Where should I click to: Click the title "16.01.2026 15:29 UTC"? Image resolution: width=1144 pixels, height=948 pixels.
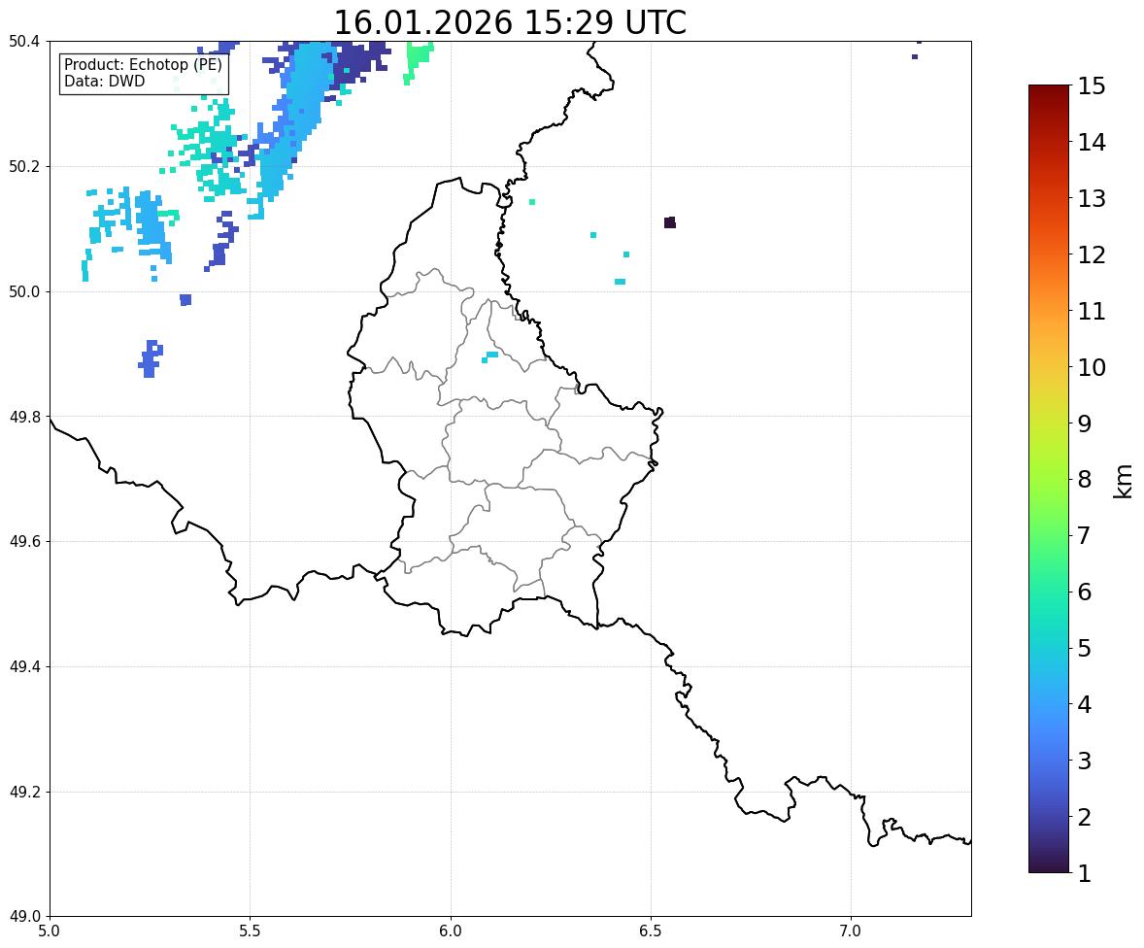[x=510, y=22]
